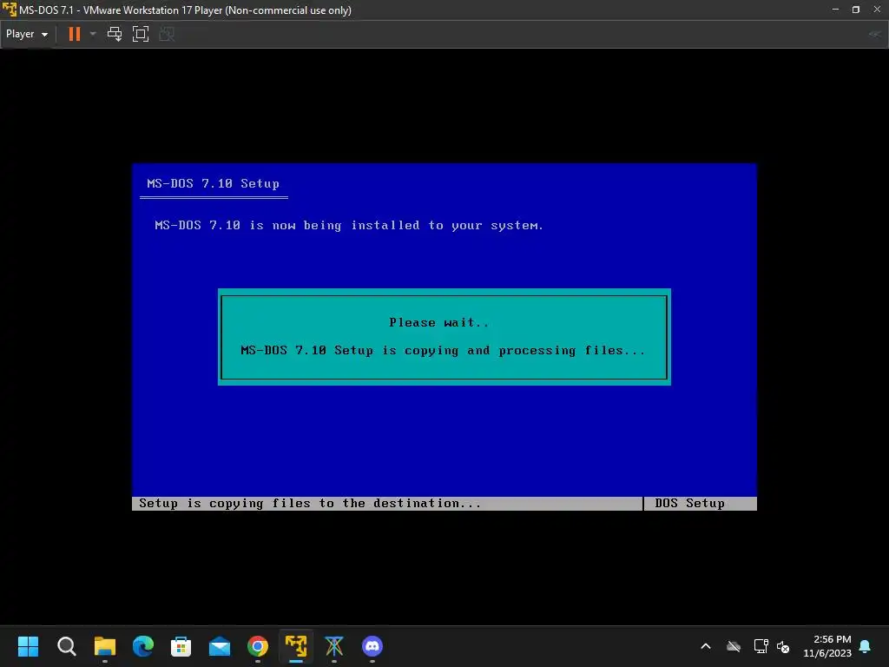This screenshot has width=889, height=667.
Task: Pause the virtual machine
Action: (75, 34)
